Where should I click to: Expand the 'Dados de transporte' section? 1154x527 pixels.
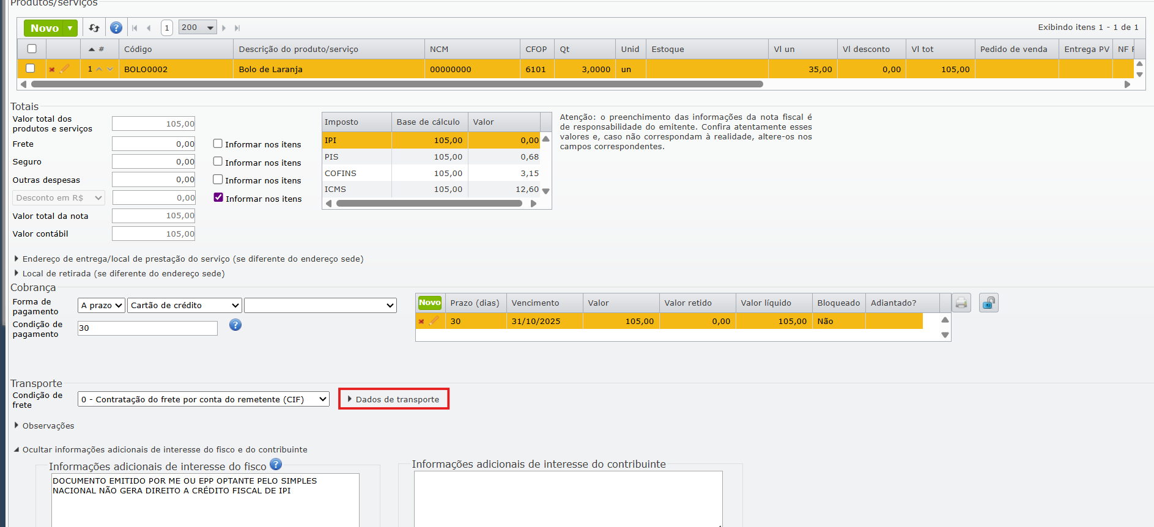coord(393,399)
